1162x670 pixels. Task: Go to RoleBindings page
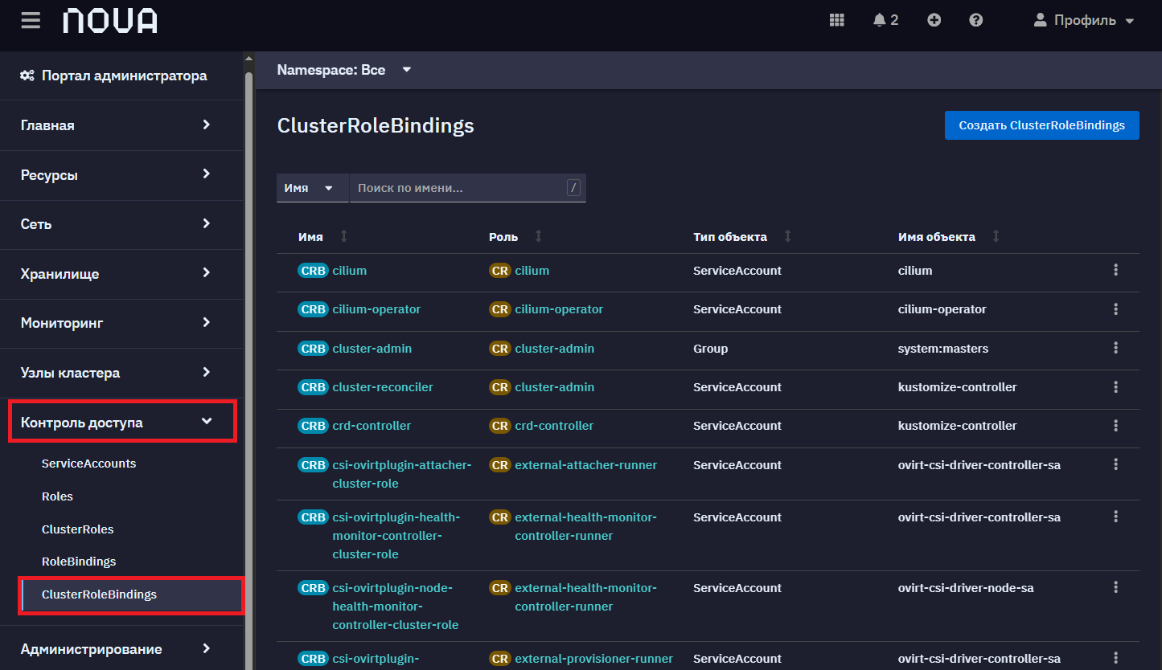coord(79,562)
